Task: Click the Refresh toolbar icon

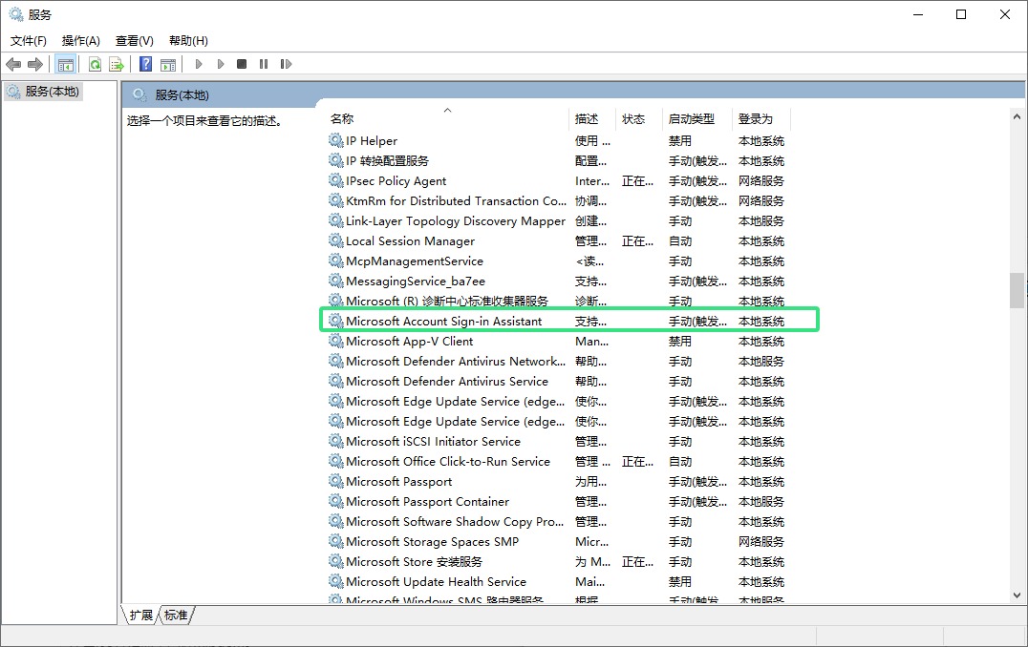Action: (96, 64)
